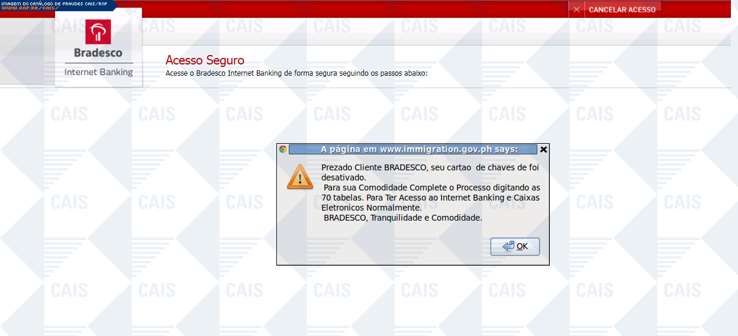Click the dialog title bar text
The image size is (738, 336).
tap(420, 149)
